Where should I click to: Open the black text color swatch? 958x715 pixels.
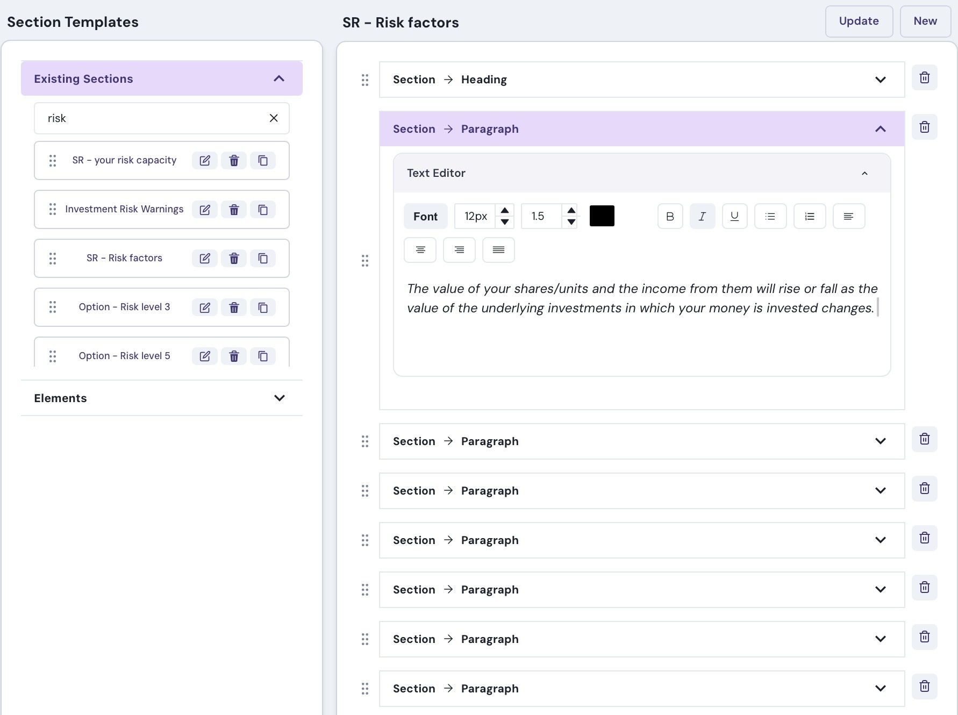click(602, 216)
